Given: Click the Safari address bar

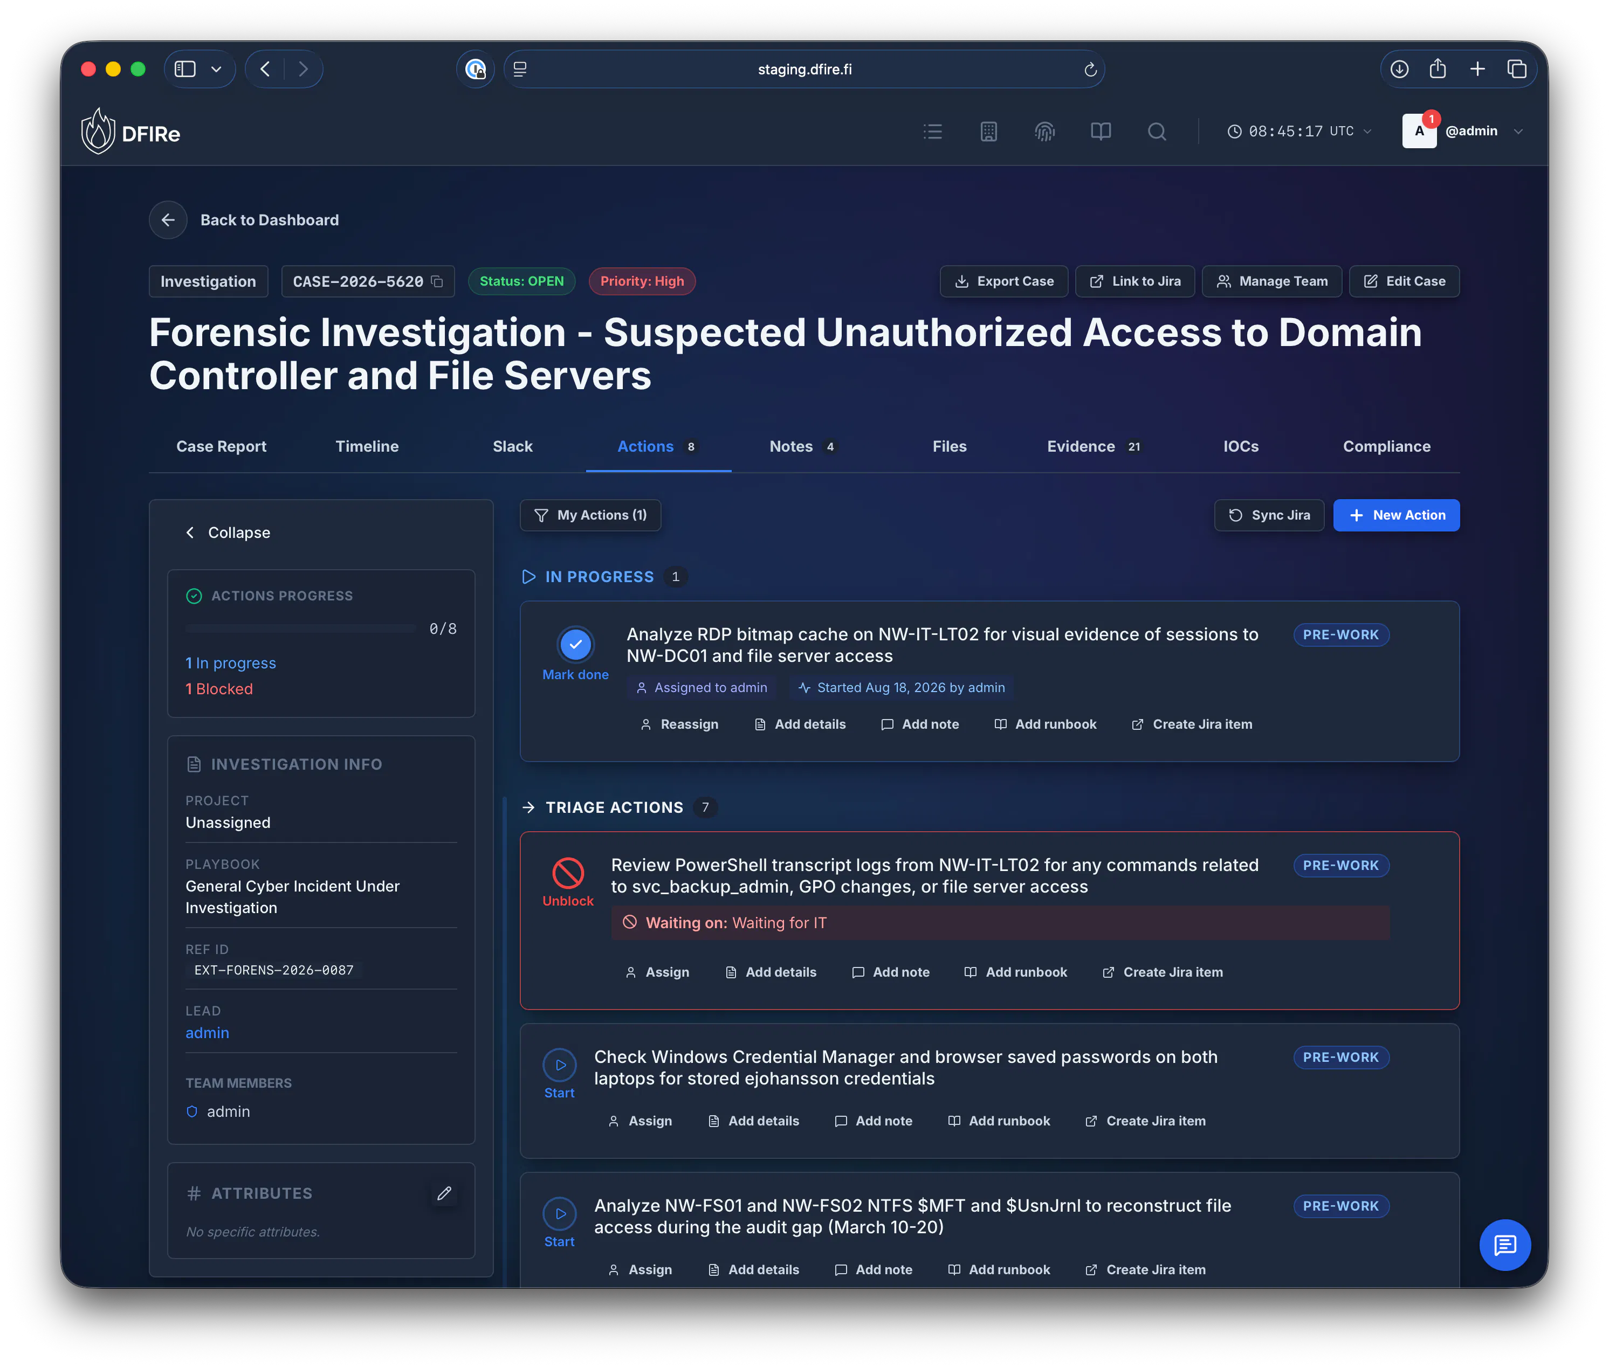Looking at the screenshot, I should click(804, 69).
